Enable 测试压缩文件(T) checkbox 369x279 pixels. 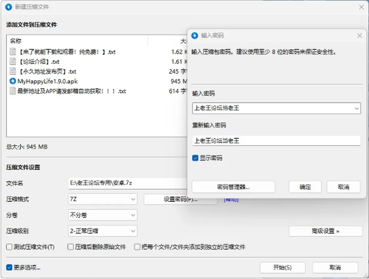[9, 247]
